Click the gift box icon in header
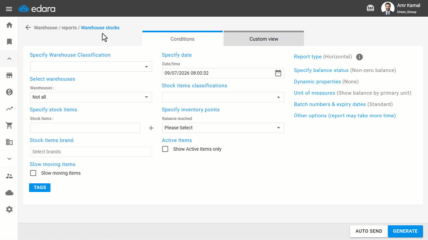This screenshot has width=428, height=240. click(370, 8)
